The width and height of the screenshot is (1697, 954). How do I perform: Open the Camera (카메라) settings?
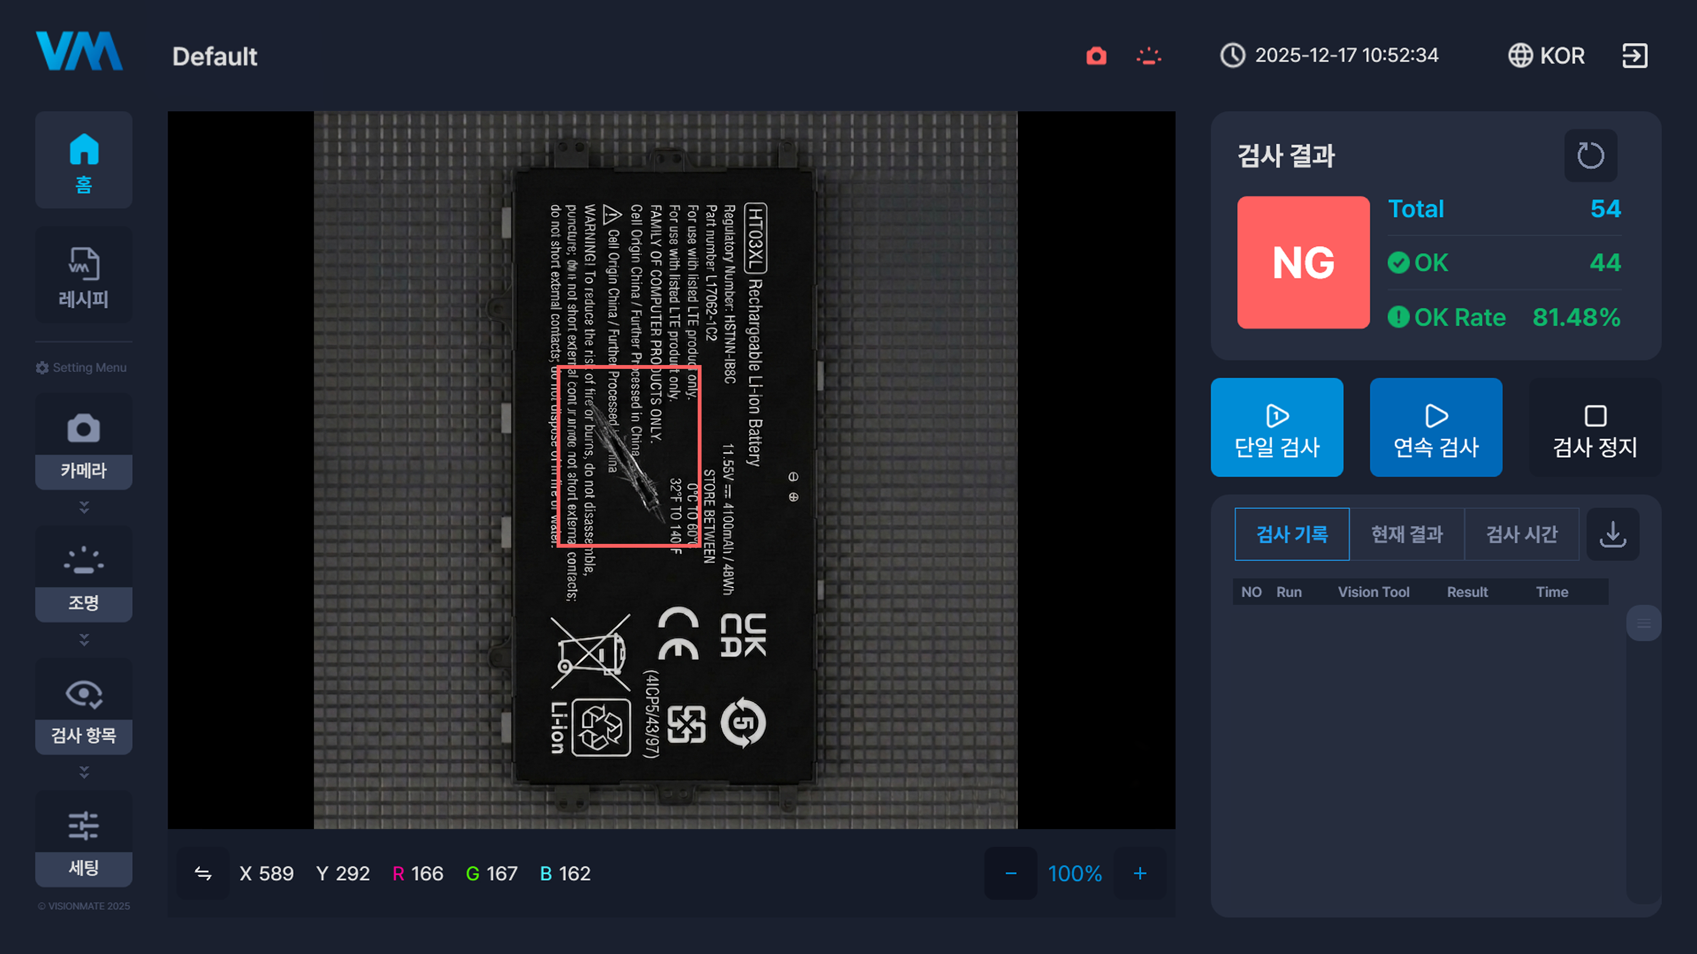(x=84, y=441)
